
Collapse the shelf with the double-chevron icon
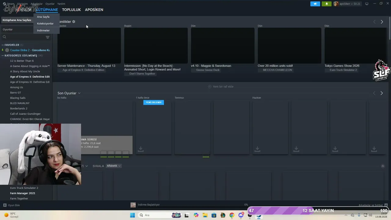(383, 166)
